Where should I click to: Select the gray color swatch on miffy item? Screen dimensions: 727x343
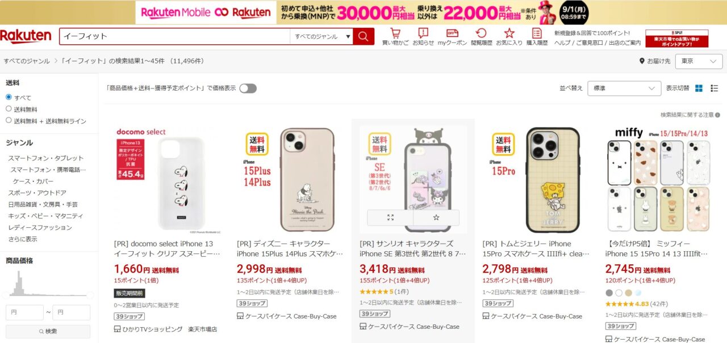point(609,293)
